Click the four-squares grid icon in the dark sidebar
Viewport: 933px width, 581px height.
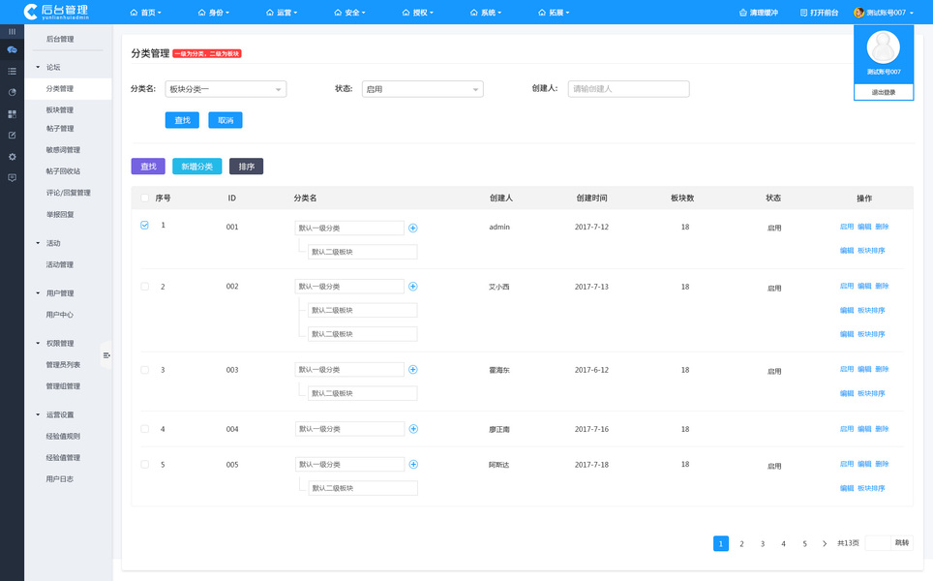[x=12, y=113]
